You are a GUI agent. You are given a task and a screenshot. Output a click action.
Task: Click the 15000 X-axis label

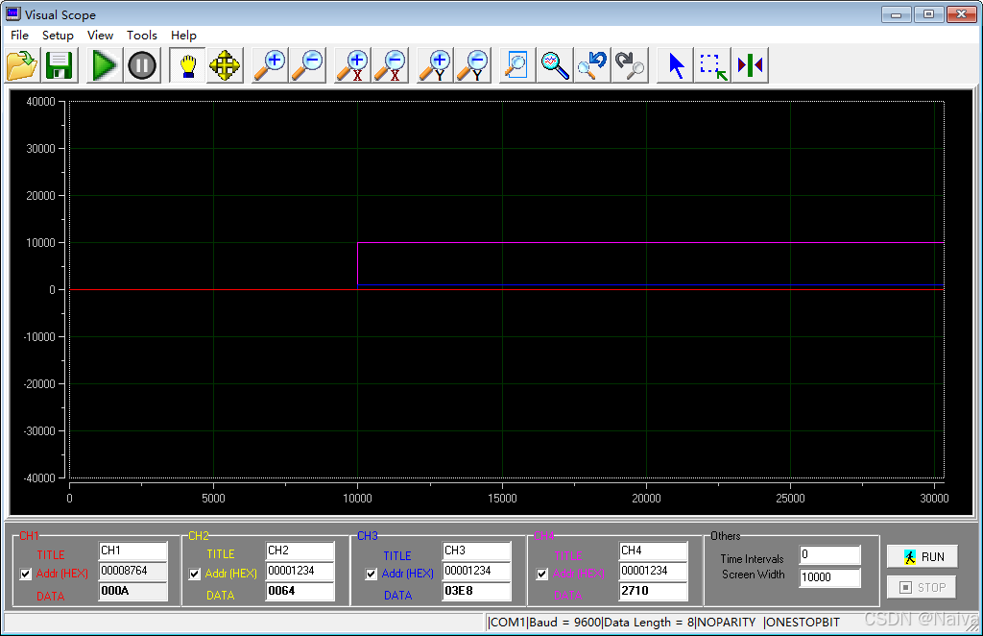point(502,498)
